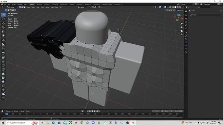Select the Knife tool

pos(3,69)
